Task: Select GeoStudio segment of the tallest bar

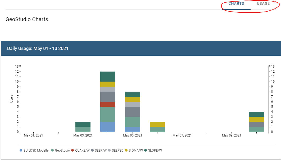Action: click(108, 114)
